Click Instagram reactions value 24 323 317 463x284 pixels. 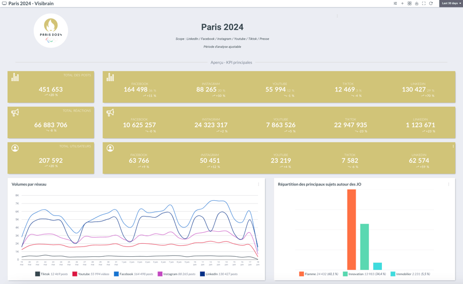211,125
